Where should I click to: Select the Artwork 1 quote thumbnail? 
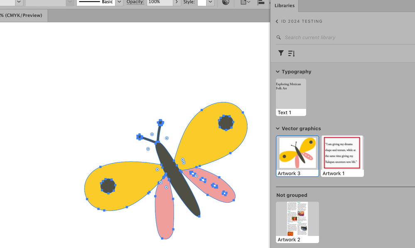pos(342,153)
